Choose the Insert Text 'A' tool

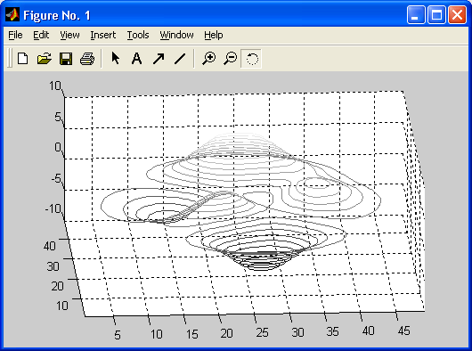[136, 59]
